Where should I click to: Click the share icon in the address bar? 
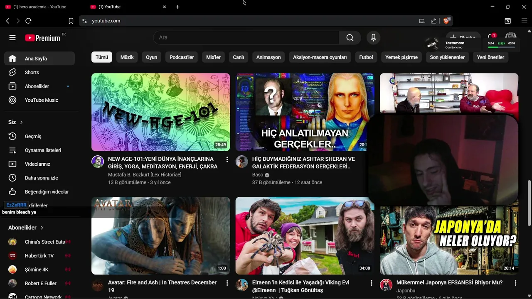tap(433, 21)
